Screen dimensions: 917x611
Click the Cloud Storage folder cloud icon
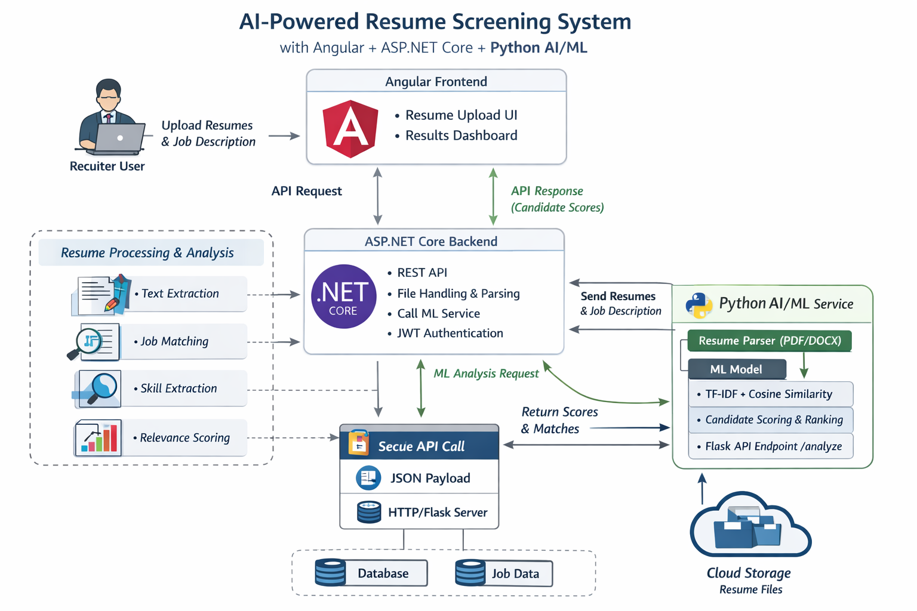750,524
